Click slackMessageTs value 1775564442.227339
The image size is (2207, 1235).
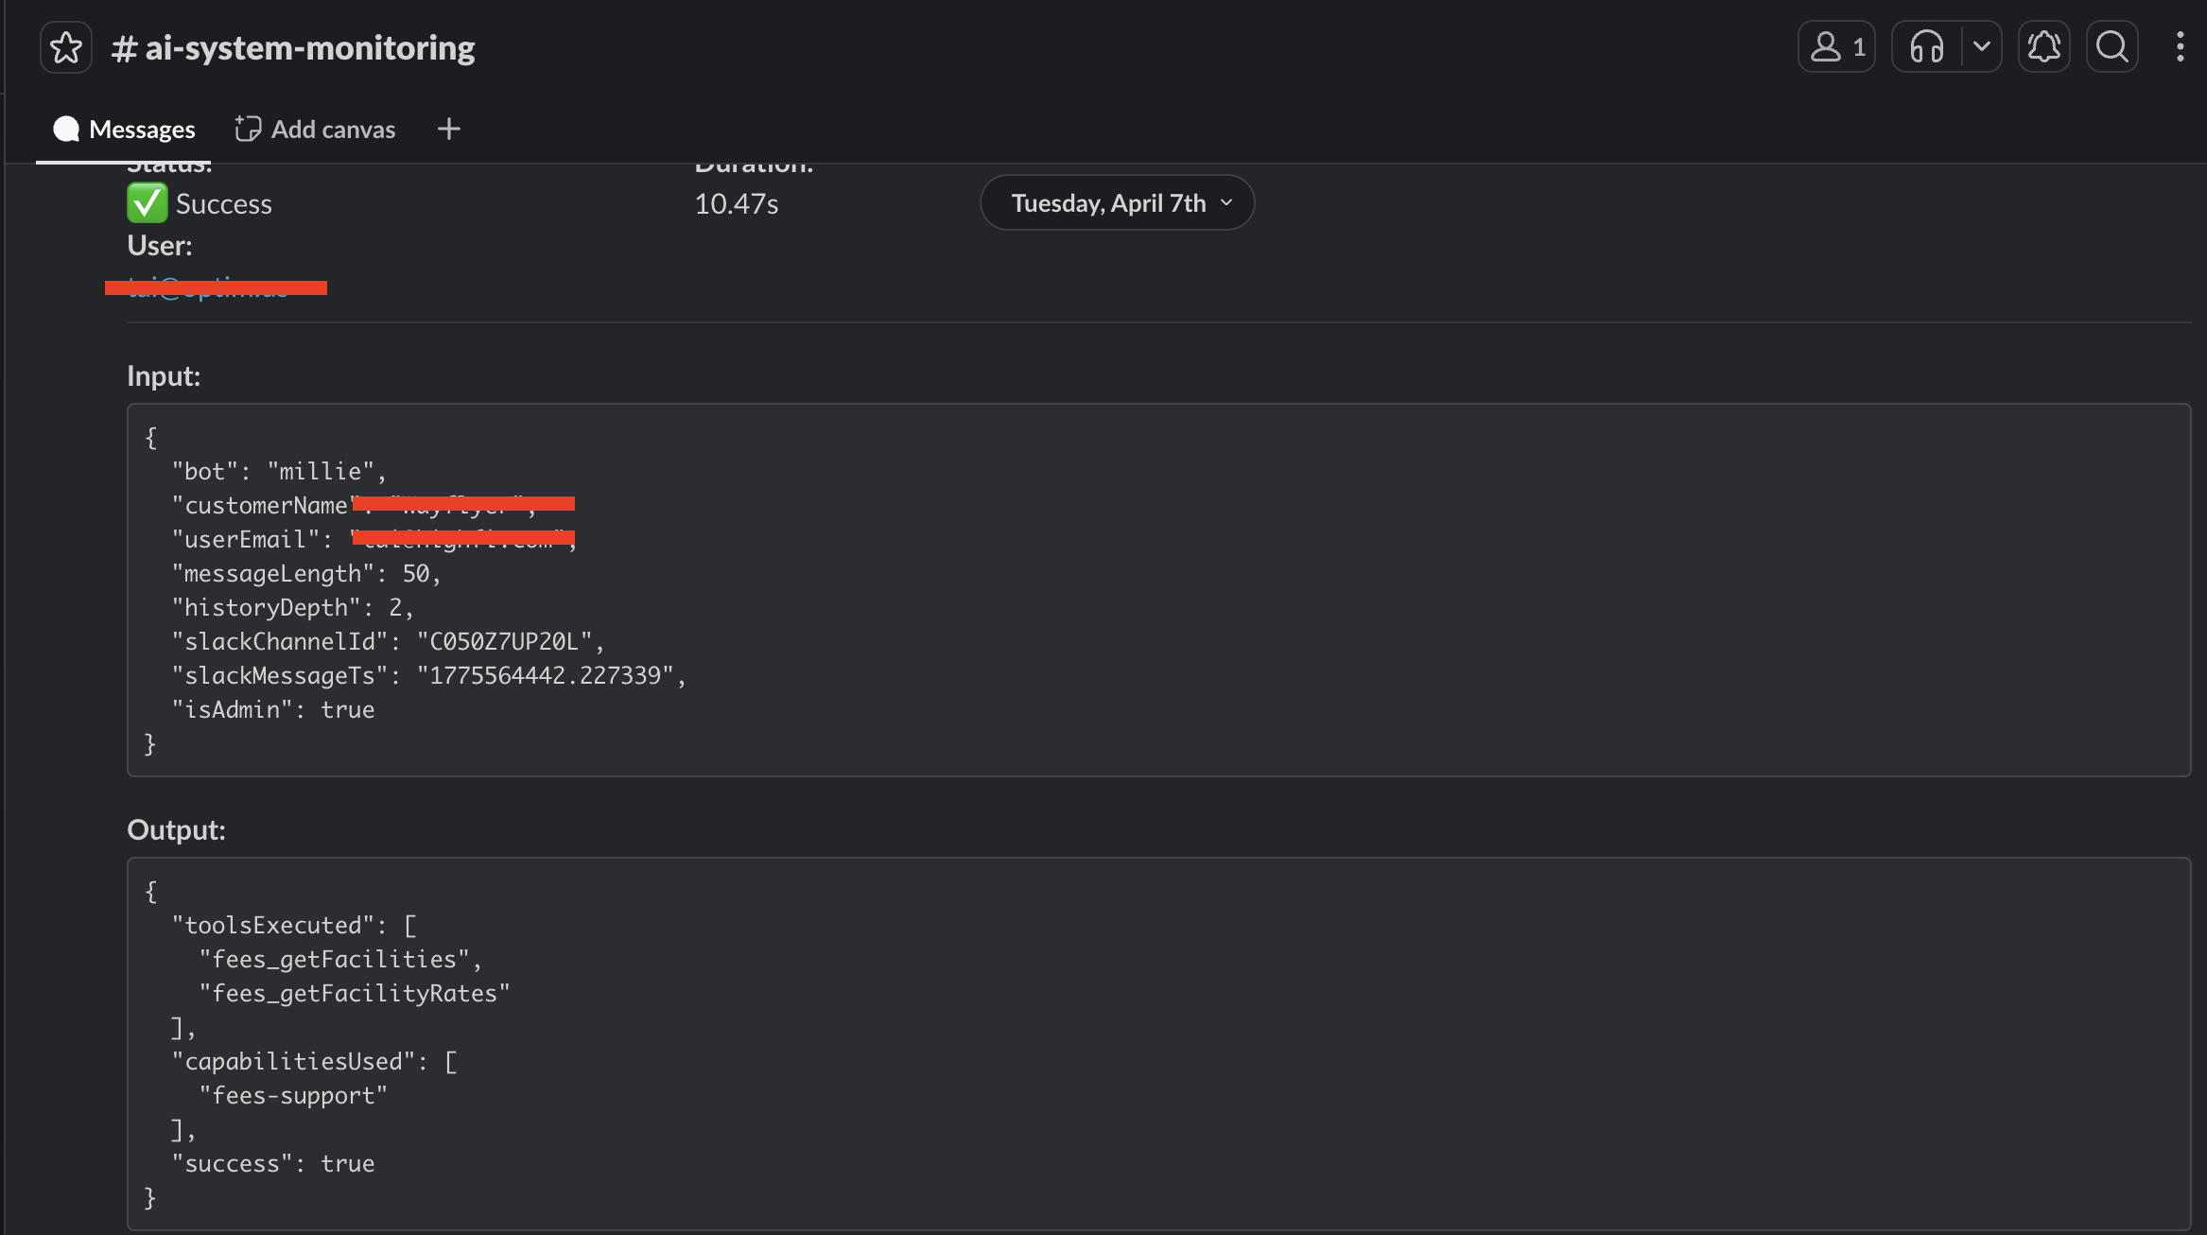[545, 675]
